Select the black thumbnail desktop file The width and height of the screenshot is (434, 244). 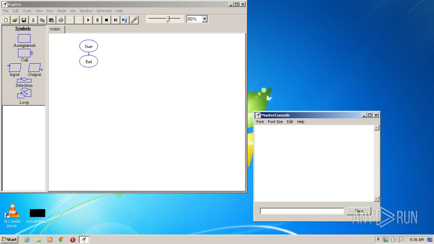click(x=37, y=216)
